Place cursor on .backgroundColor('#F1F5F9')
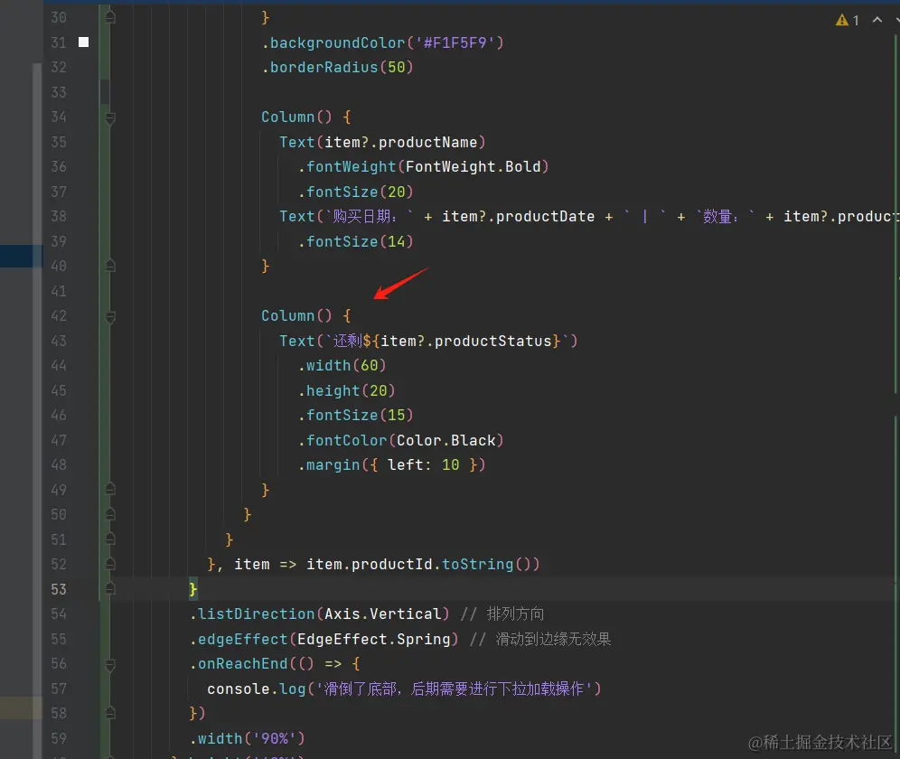The height and width of the screenshot is (759, 900). click(x=382, y=43)
